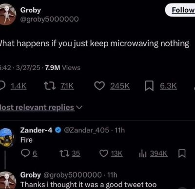This screenshot has height=189, width=195.
Task: Like Groby's main tweet with heart icon
Action: point(99,86)
